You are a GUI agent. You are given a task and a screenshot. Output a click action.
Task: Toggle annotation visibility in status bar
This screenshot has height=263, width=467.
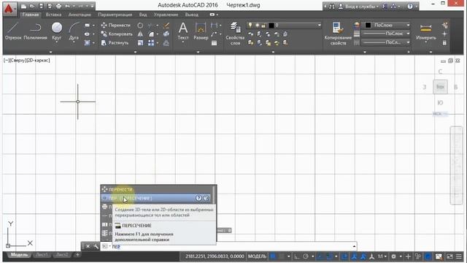355,256
